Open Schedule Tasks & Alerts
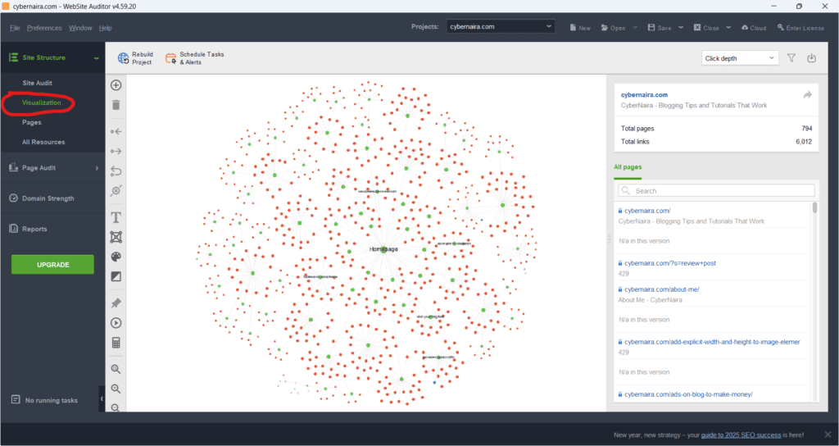Image resolution: width=839 pixels, height=446 pixels. coord(195,58)
